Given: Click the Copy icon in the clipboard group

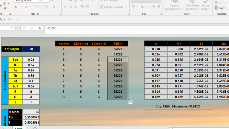Looking at the screenshot, I should [x=5, y=3].
